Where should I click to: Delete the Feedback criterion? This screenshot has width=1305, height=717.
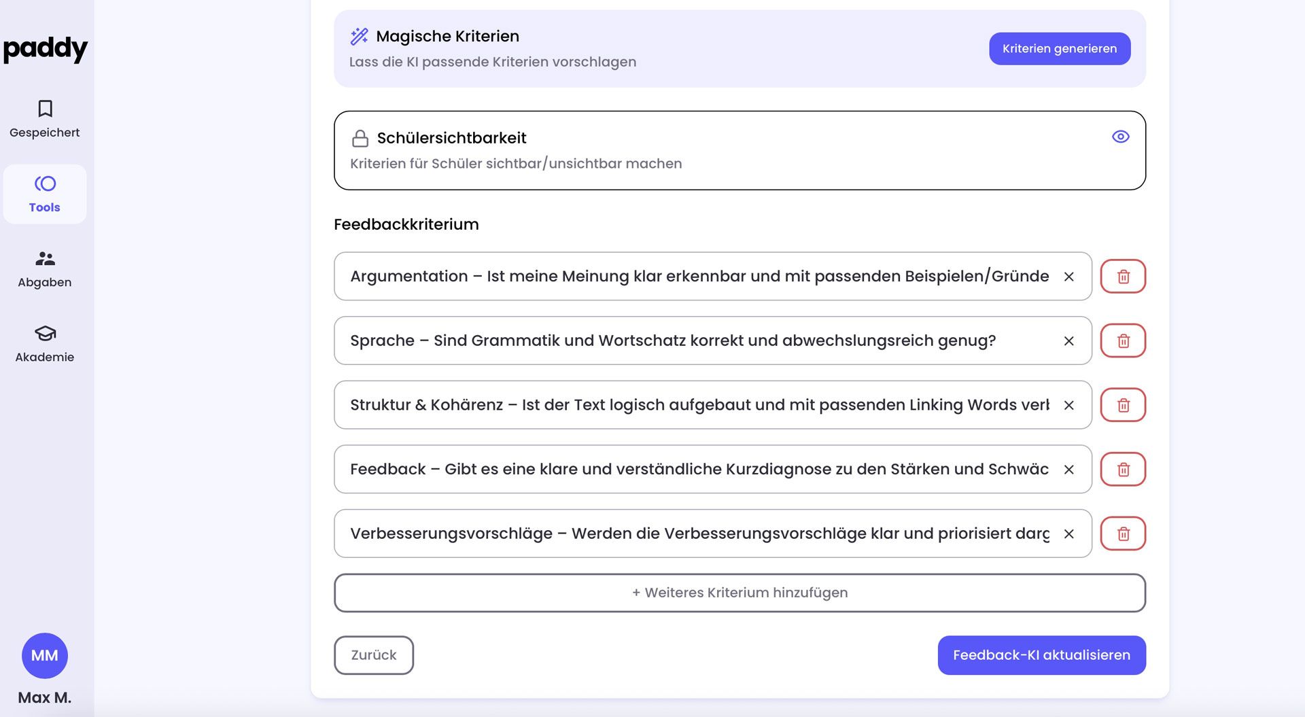tap(1124, 469)
